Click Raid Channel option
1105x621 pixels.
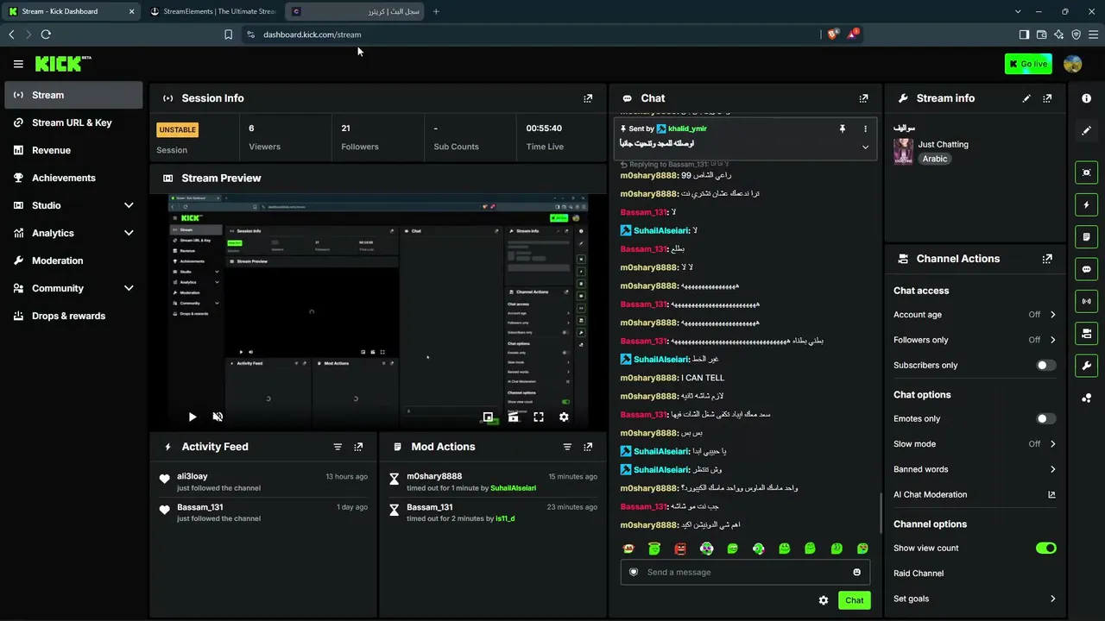tap(919, 573)
